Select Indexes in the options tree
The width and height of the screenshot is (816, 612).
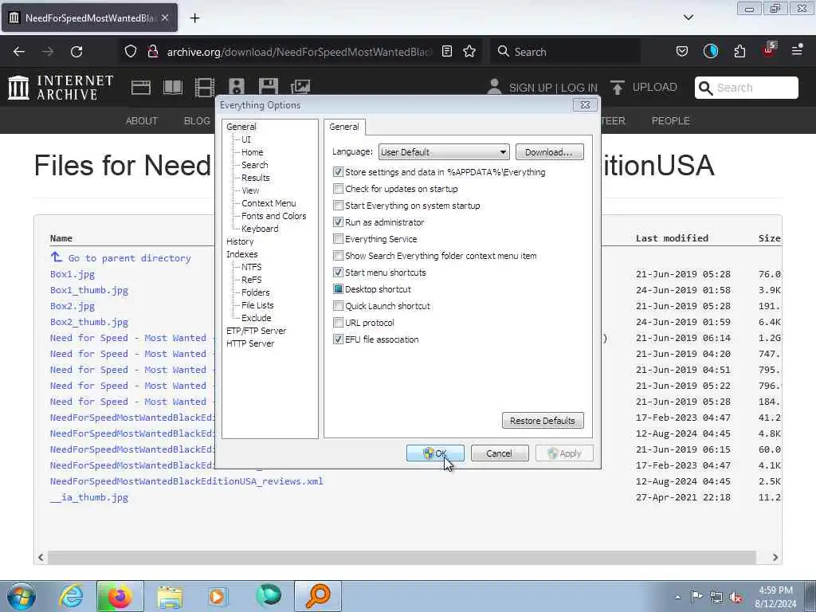[241, 254]
